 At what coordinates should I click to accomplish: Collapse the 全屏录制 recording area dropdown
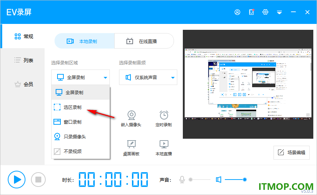(x=80, y=77)
